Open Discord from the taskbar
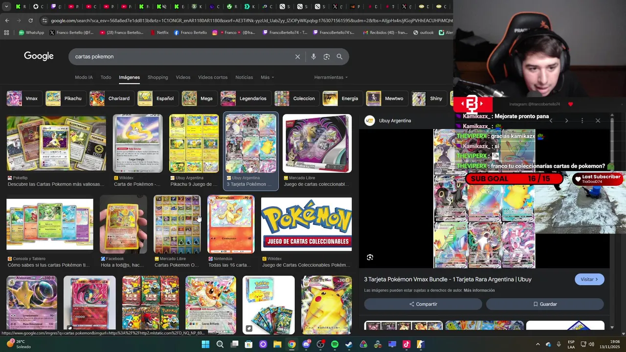The height and width of the screenshot is (352, 626). [x=306, y=344]
